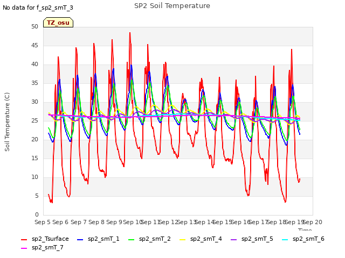This screenshot has width=345, height=258.
Task: Toggle the sp2_smT_5 legend entry
Action: coord(252,239)
